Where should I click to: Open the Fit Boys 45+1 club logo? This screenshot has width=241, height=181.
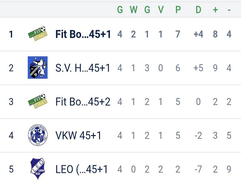tap(37, 34)
